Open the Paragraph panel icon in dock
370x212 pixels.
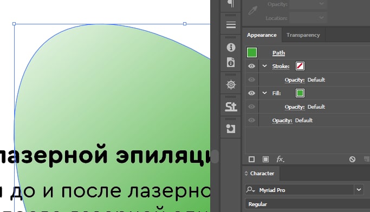pyautogui.click(x=231, y=4)
